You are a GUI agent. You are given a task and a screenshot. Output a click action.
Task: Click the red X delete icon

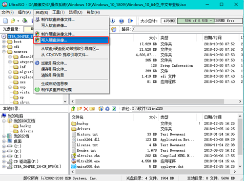(86, 109)
